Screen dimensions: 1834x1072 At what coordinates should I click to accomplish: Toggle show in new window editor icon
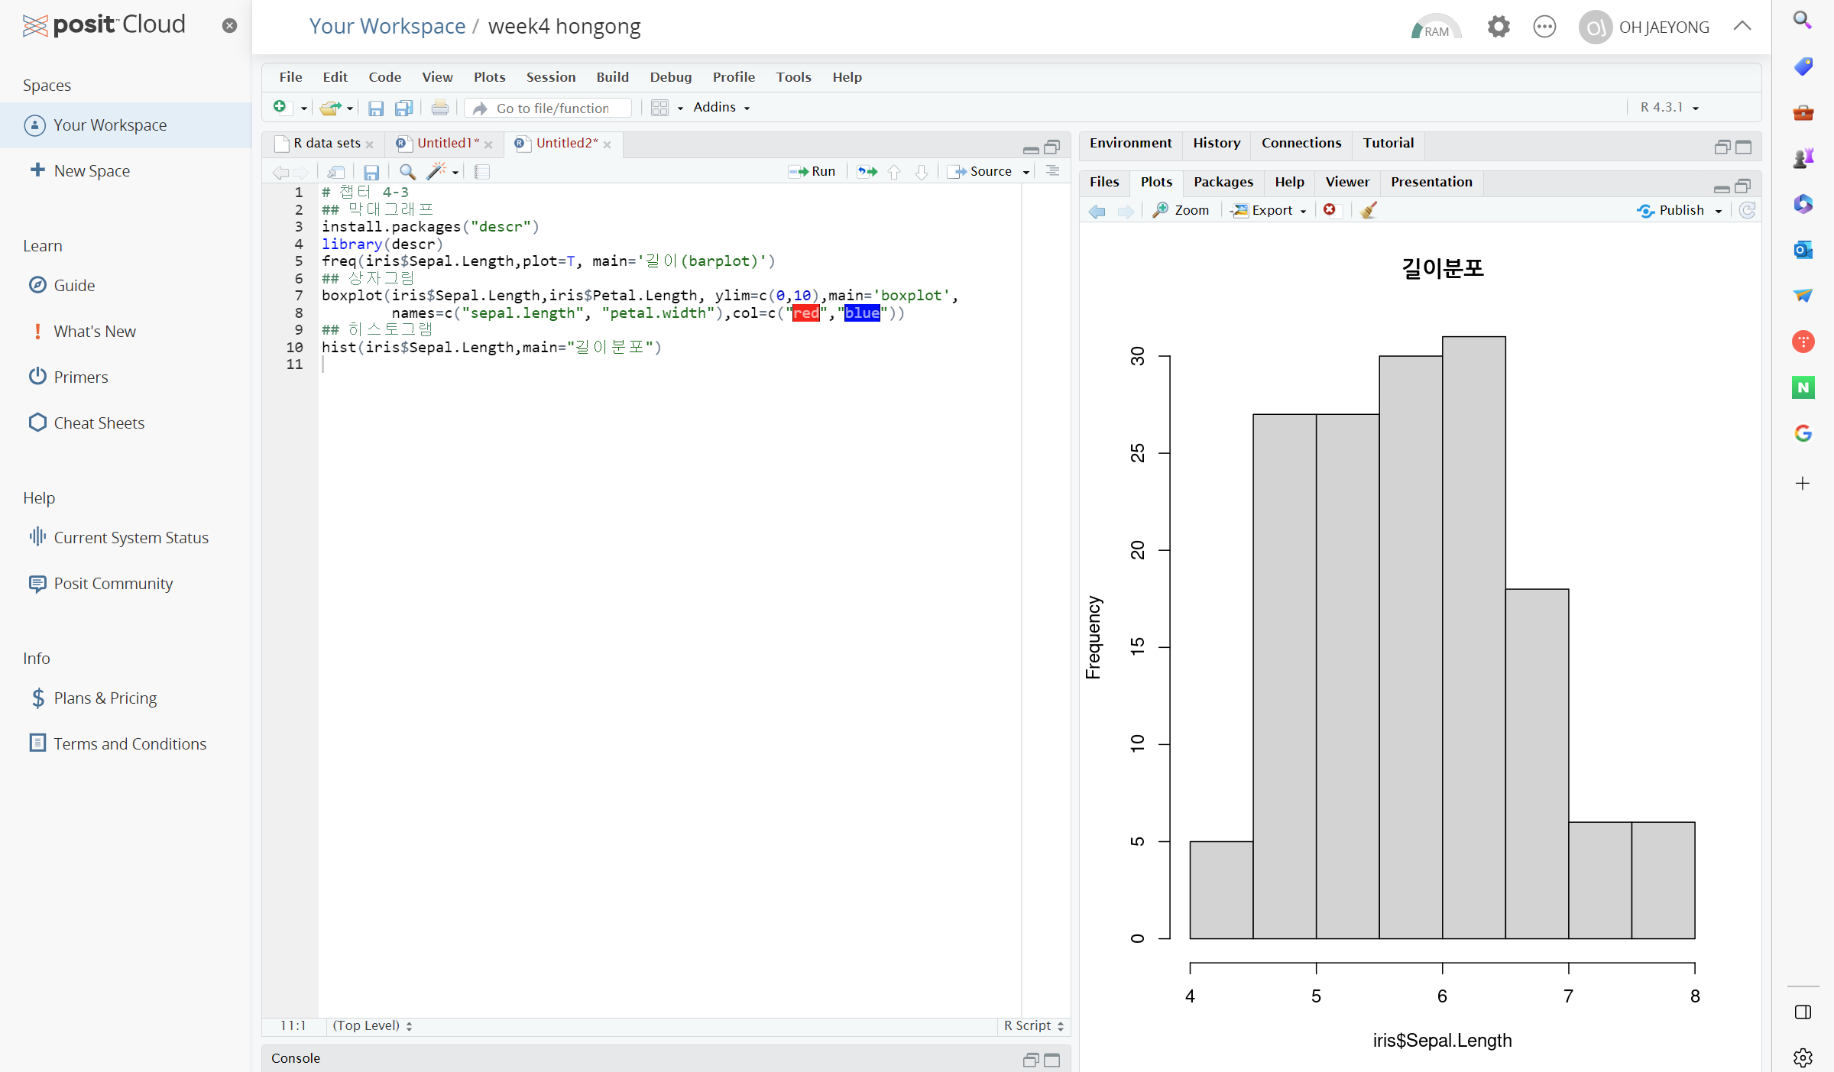(x=336, y=171)
